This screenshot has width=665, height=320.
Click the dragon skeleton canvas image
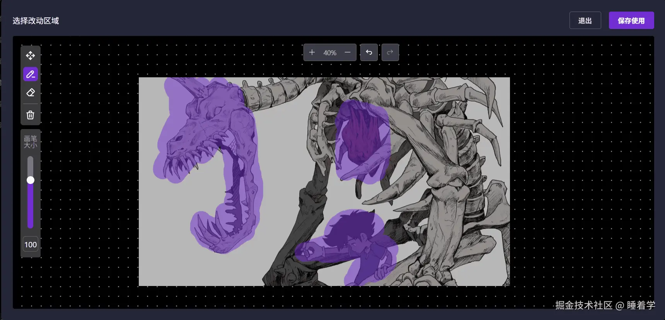324,182
